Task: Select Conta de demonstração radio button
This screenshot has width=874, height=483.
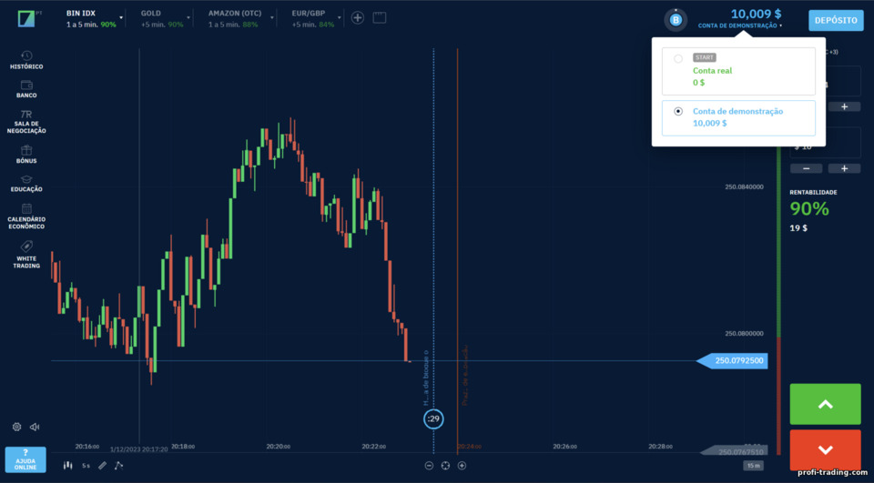Action: pos(677,111)
